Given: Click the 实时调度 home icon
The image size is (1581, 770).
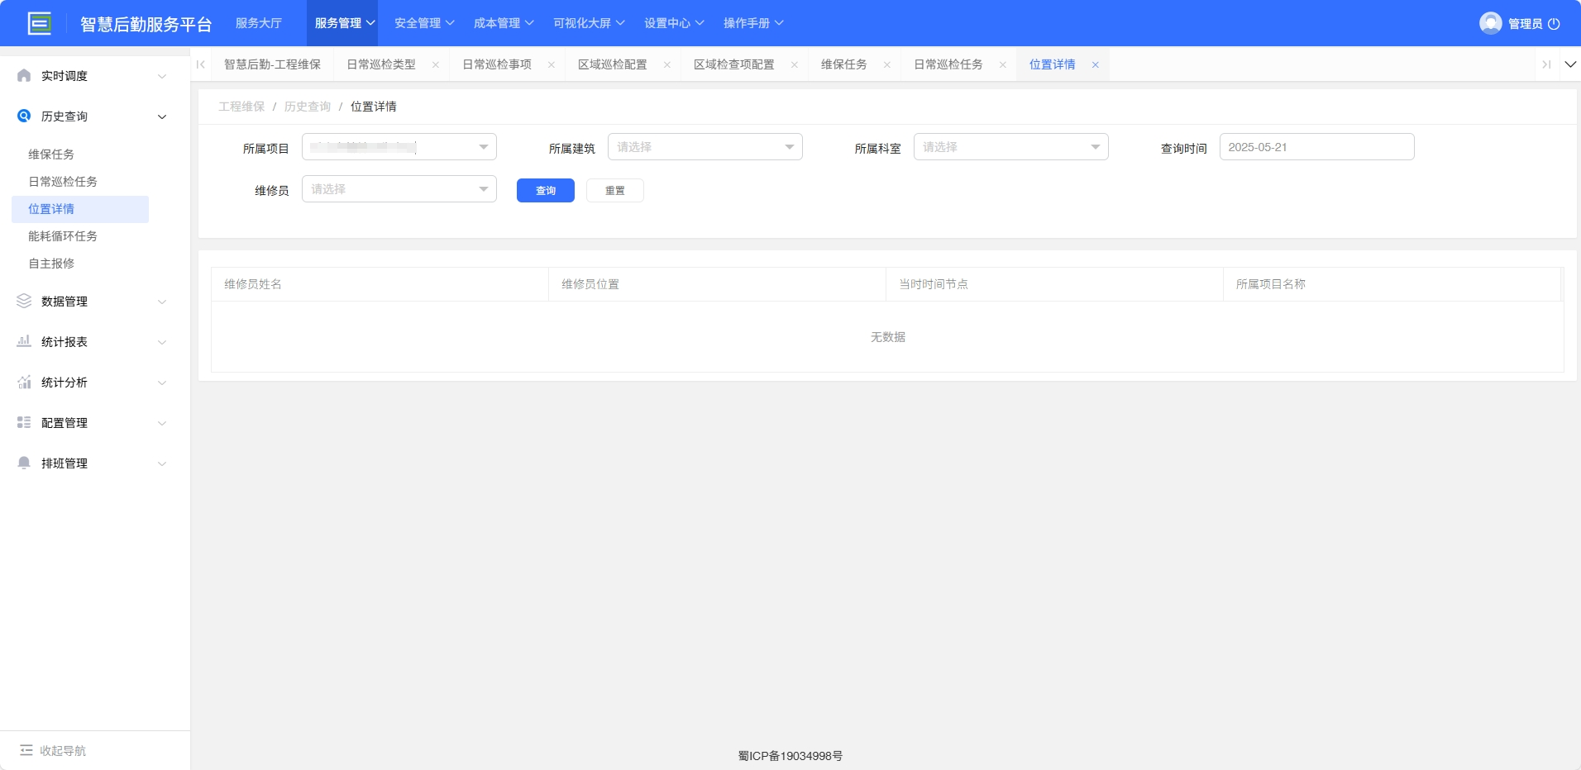Looking at the screenshot, I should [24, 76].
